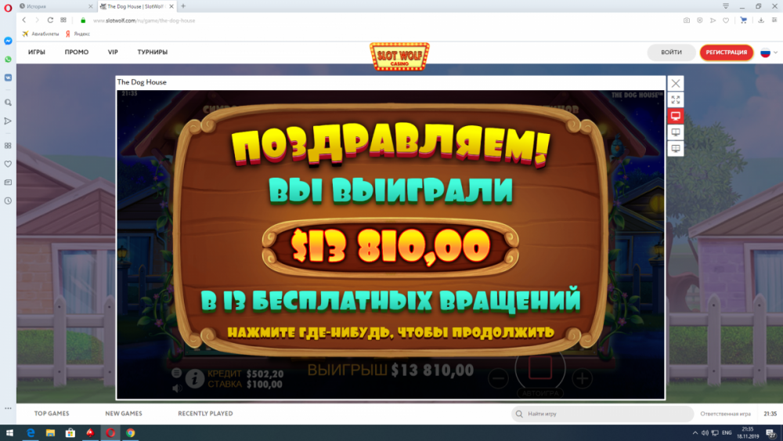Open WhatsApp in Opera sidebar
Screen dimensions: 783x441
[x=8, y=60]
